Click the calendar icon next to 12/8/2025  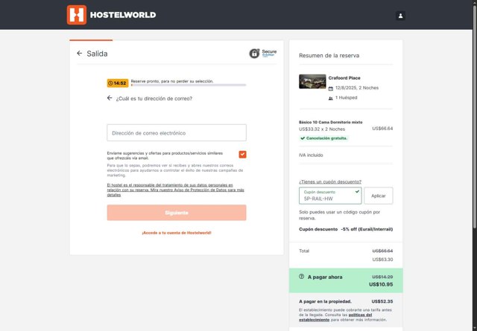(x=331, y=89)
